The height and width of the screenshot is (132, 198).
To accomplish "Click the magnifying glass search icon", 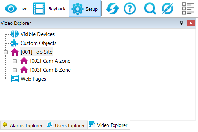I will coord(150,9).
